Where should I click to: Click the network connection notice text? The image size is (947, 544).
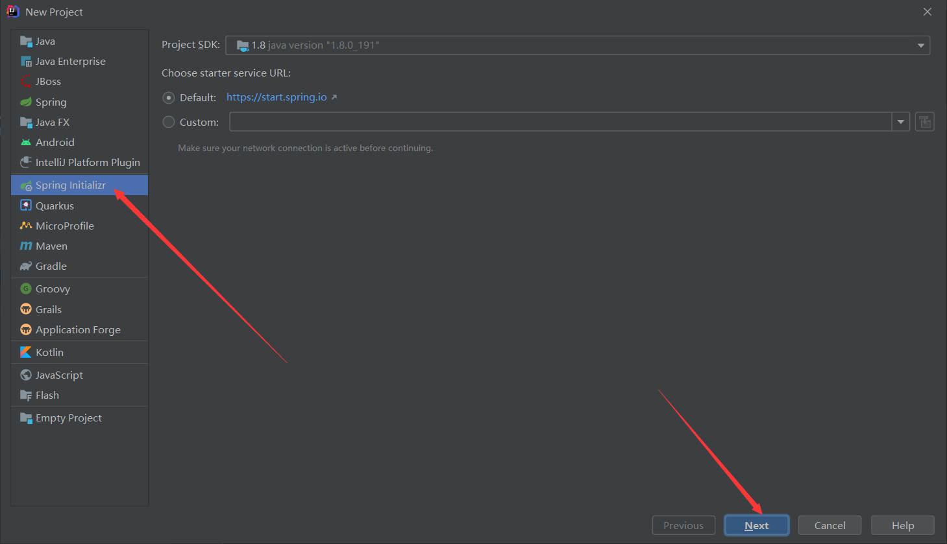tap(306, 148)
